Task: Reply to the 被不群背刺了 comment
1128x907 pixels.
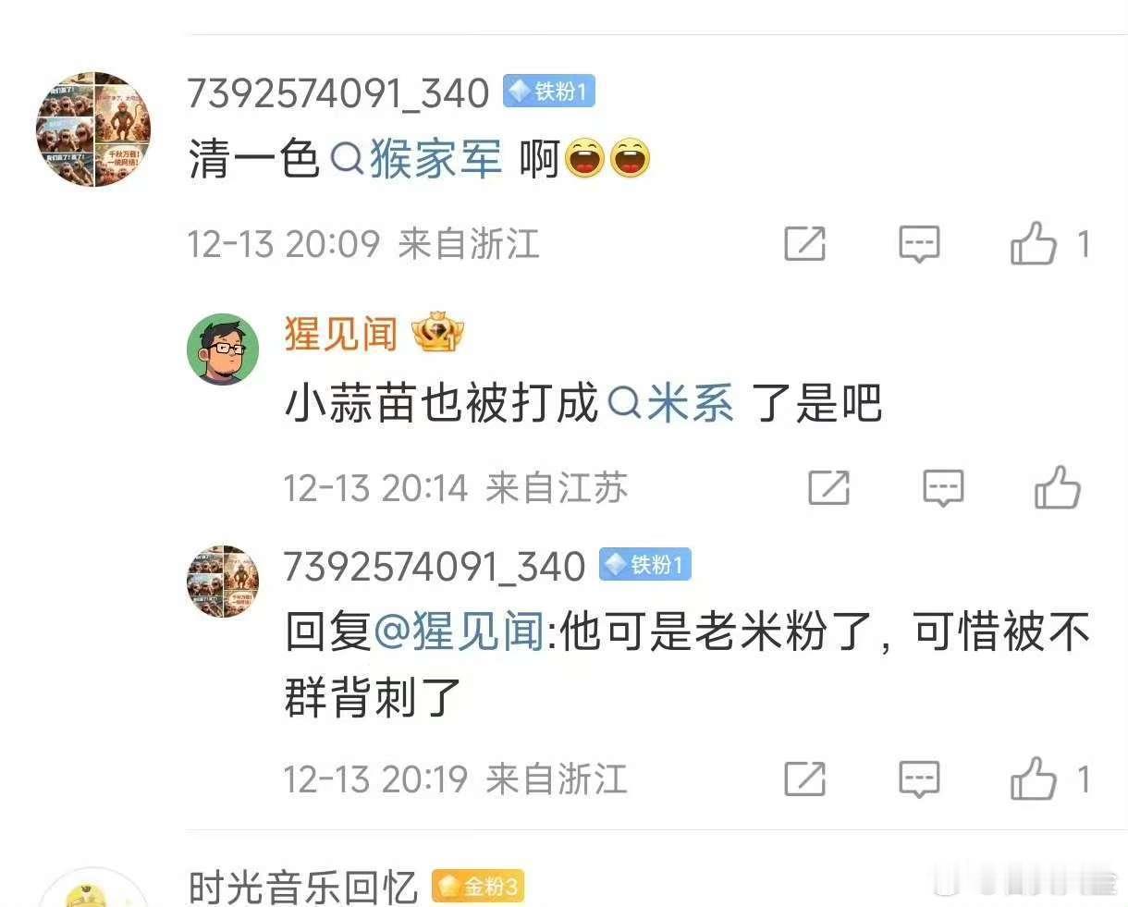Action: click(x=919, y=779)
